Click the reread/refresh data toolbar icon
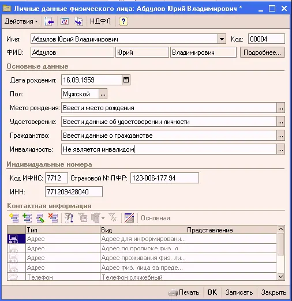 coord(65,21)
